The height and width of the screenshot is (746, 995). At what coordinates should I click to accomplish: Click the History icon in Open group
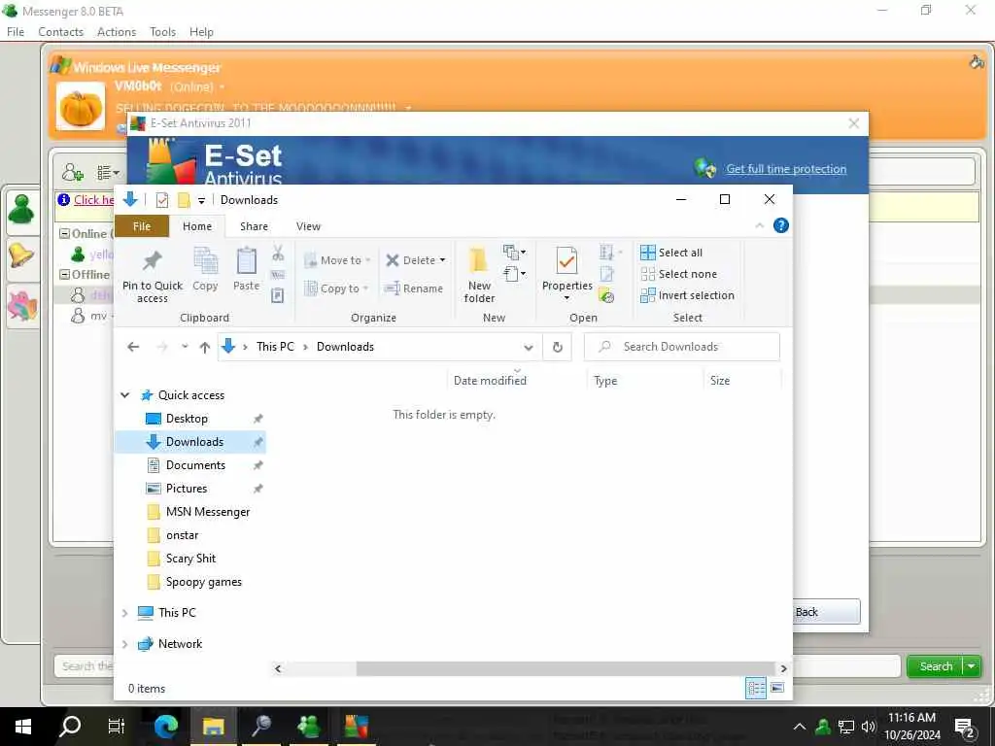click(606, 296)
